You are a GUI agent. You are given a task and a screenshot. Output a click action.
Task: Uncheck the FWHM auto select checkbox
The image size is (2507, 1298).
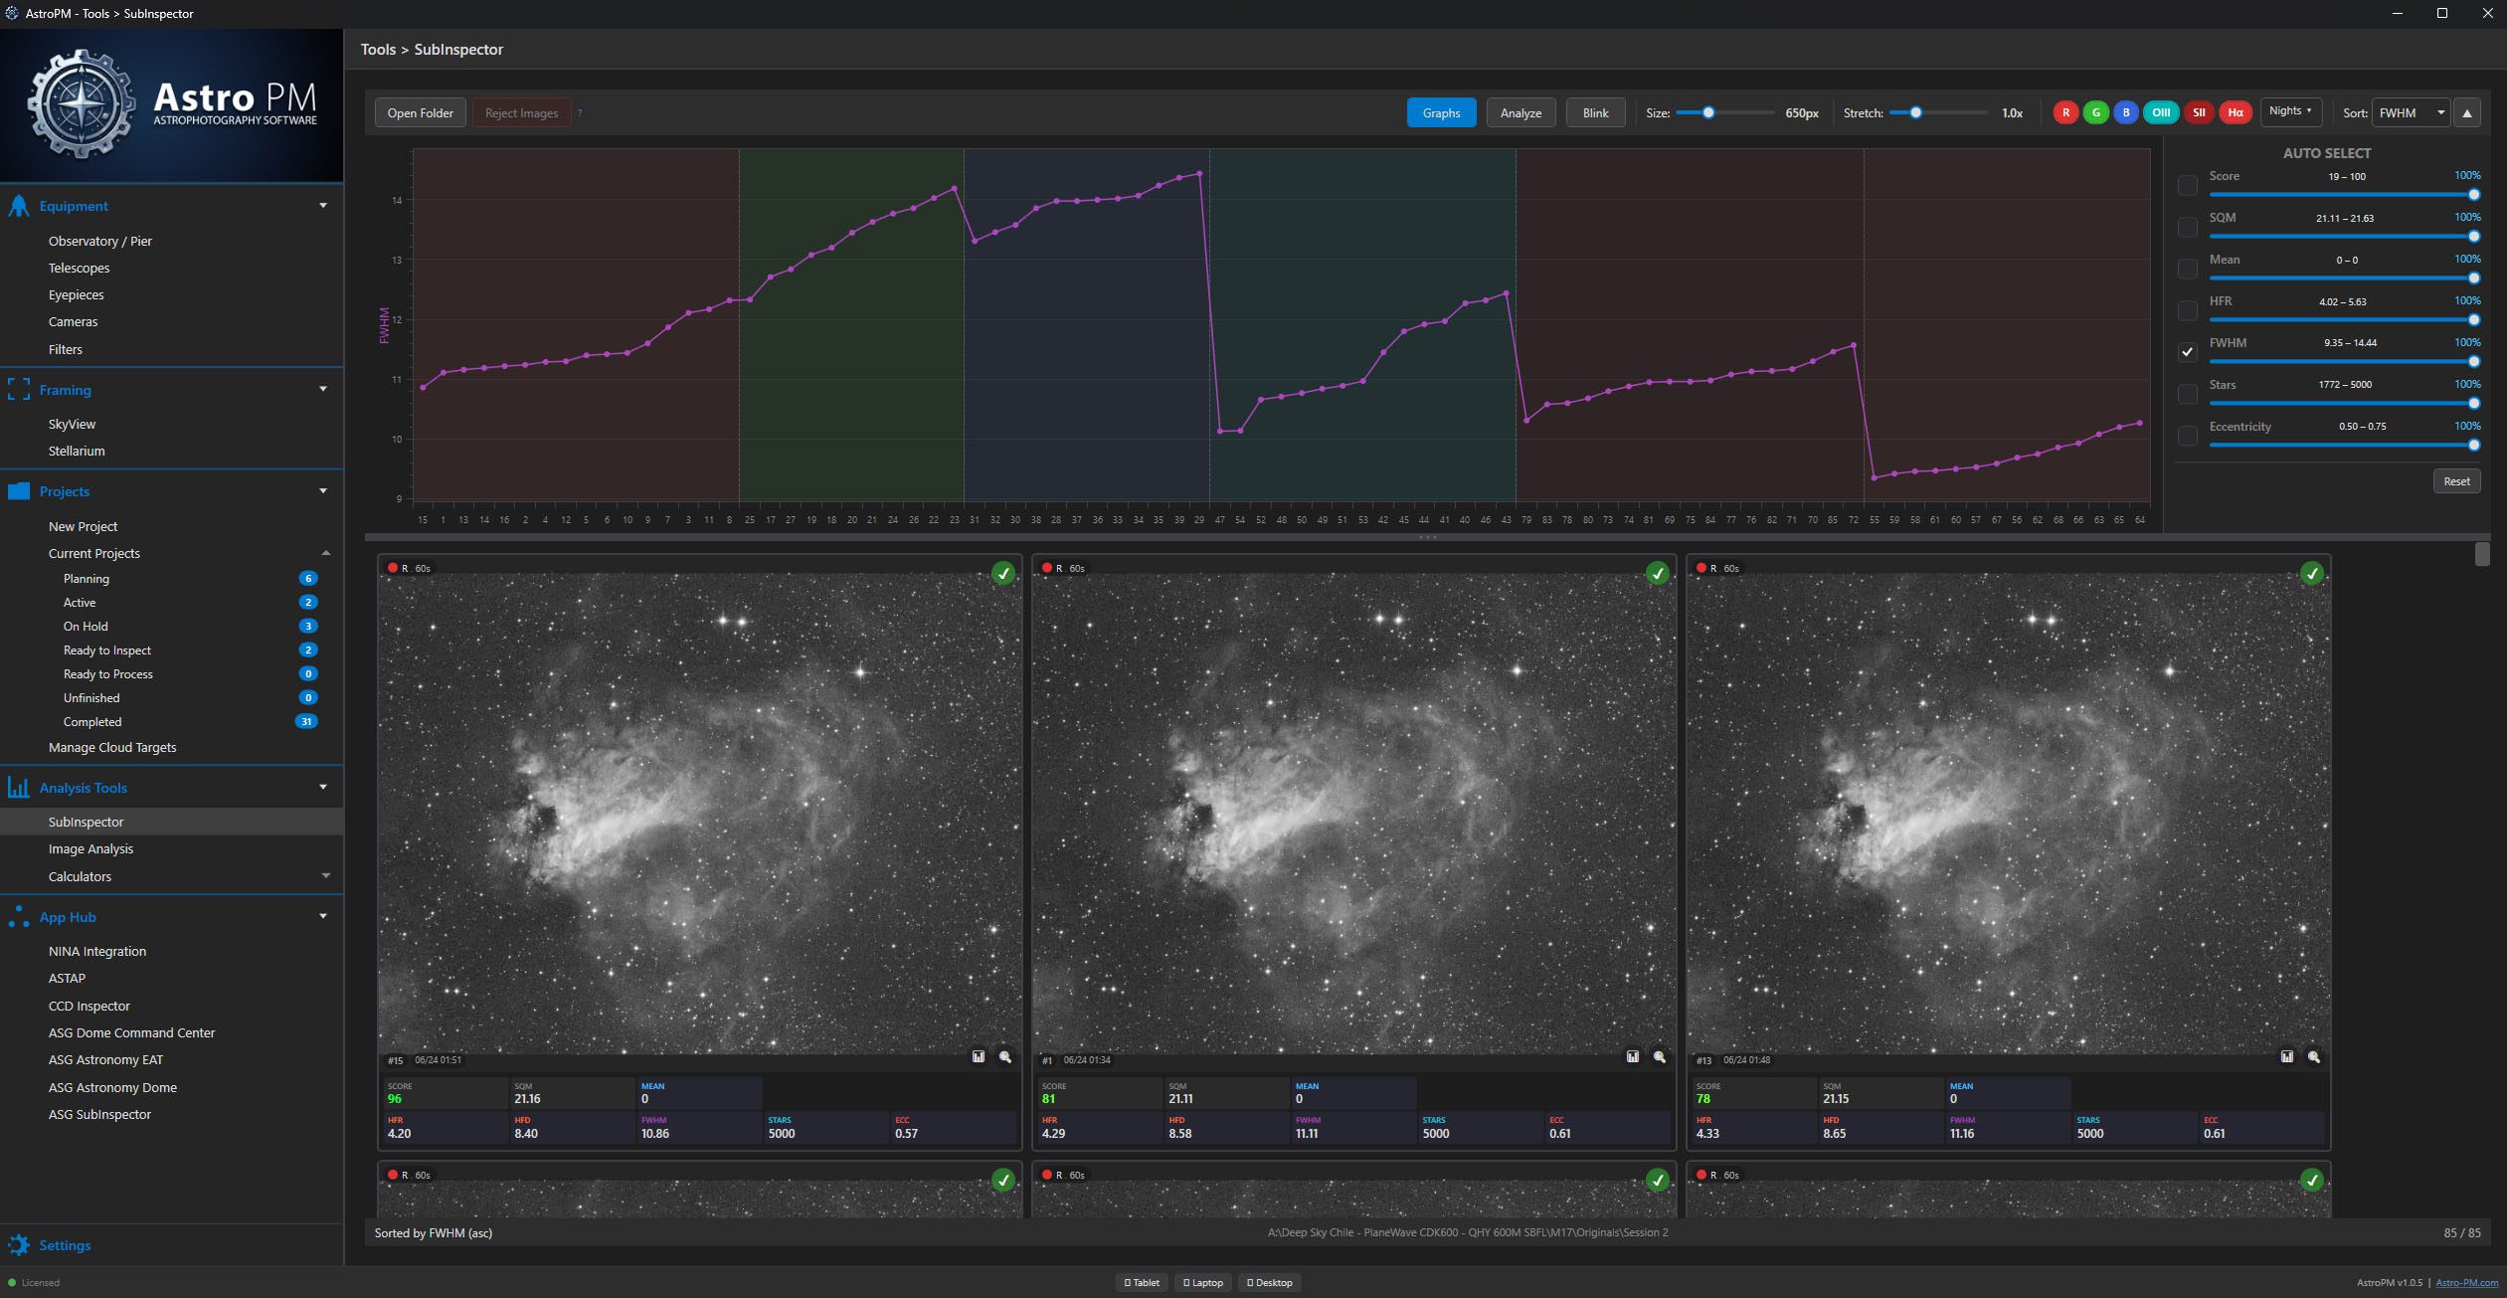tap(2187, 352)
